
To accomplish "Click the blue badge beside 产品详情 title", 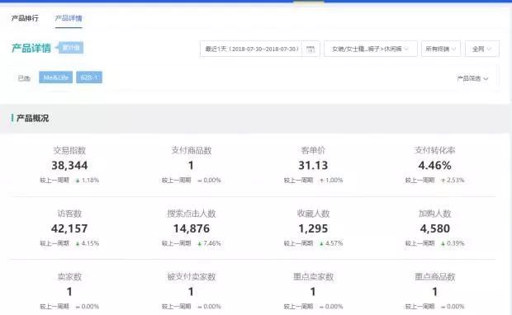I will [x=70, y=48].
